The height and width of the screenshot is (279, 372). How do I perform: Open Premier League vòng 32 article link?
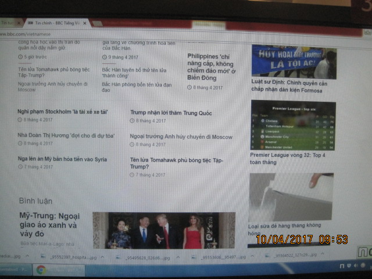coord(288,159)
